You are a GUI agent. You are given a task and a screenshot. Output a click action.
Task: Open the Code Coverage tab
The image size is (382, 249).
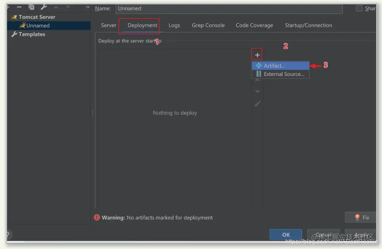[x=254, y=25]
